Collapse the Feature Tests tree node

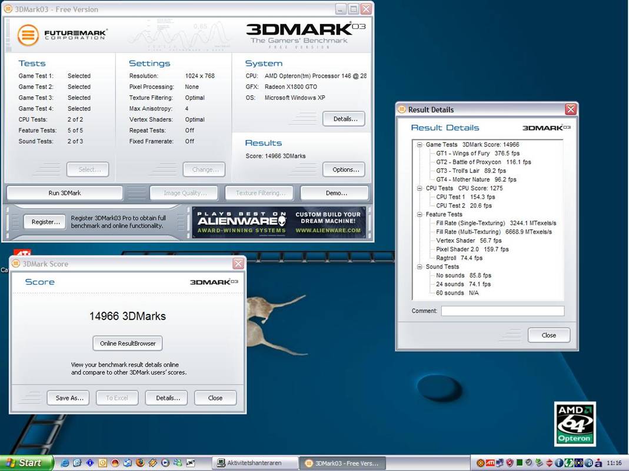[x=419, y=215]
